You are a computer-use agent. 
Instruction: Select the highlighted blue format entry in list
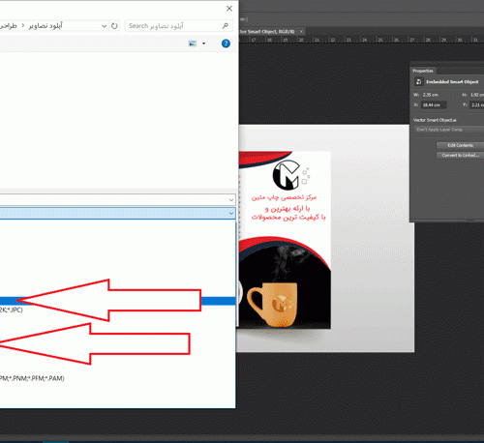coord(118,301)
